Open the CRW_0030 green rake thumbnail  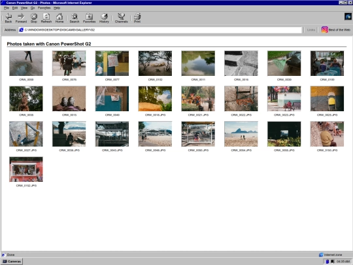[284, 63]
